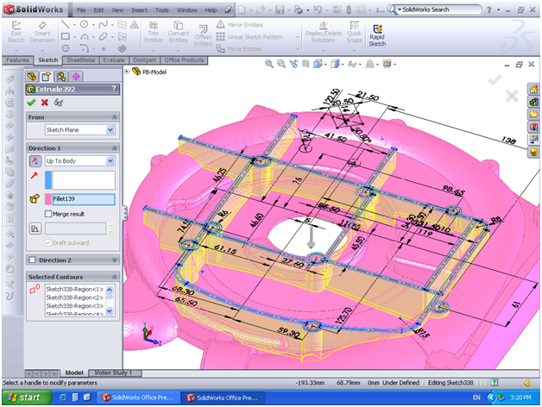542x407 pixels.
Task: Switch to Motion Study 1 tab
Action: click(114, 373)
